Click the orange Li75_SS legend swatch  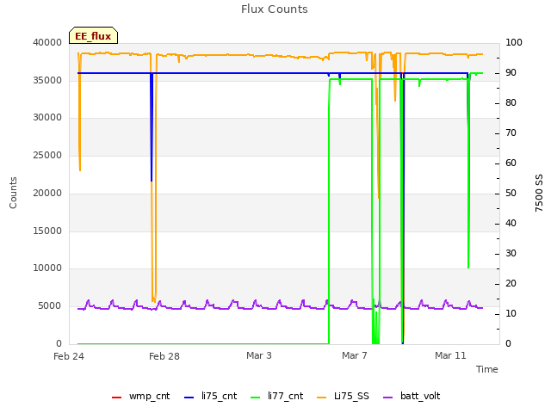pos(321,398)
